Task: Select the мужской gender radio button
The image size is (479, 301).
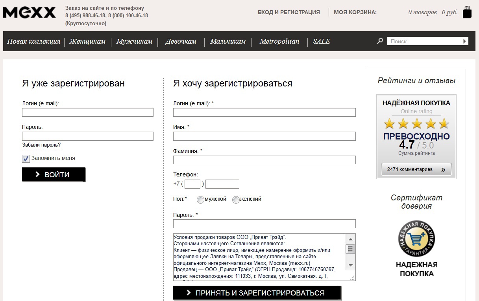Action: 200,200
